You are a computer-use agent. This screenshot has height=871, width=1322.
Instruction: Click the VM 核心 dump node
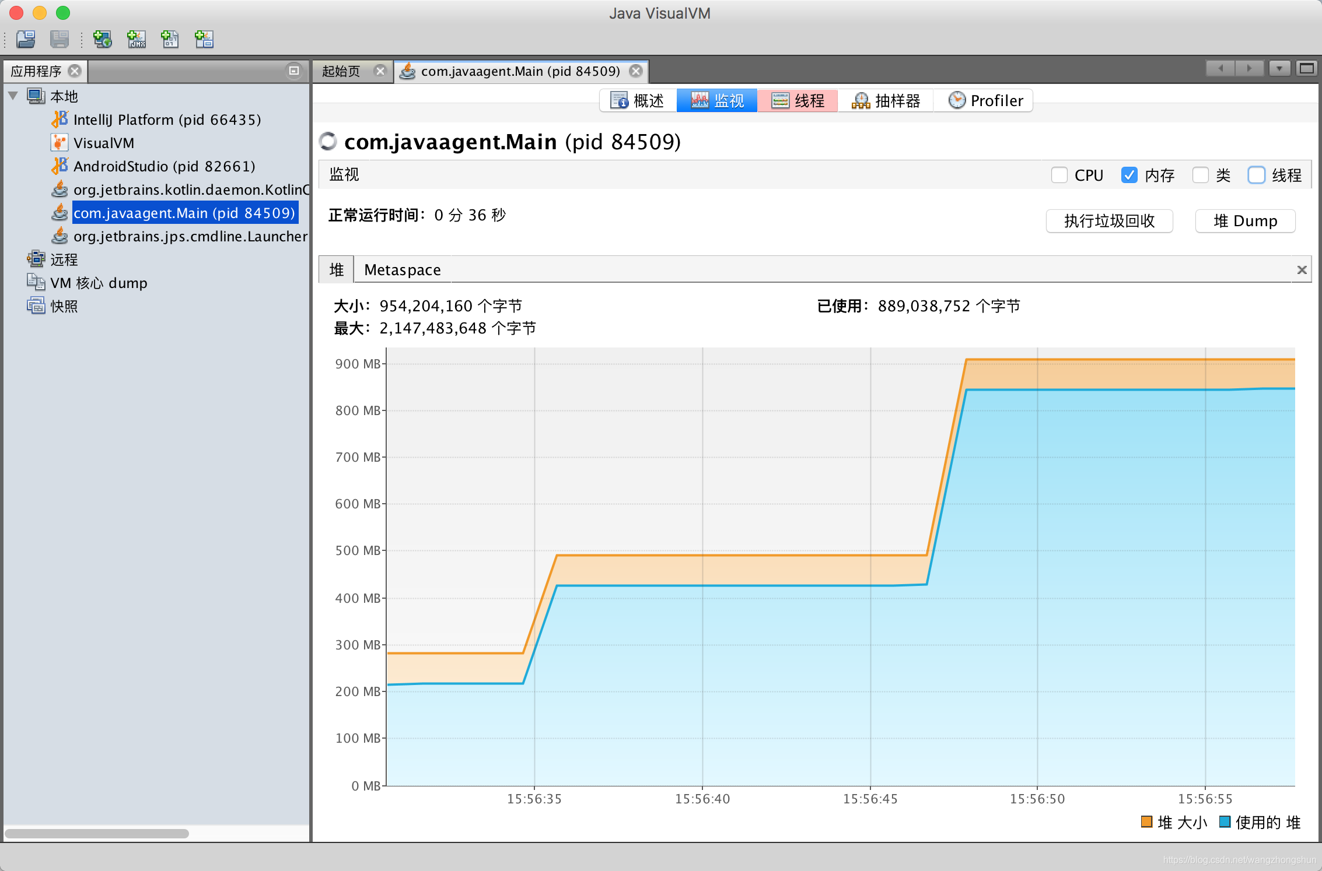tap(98, 283)
